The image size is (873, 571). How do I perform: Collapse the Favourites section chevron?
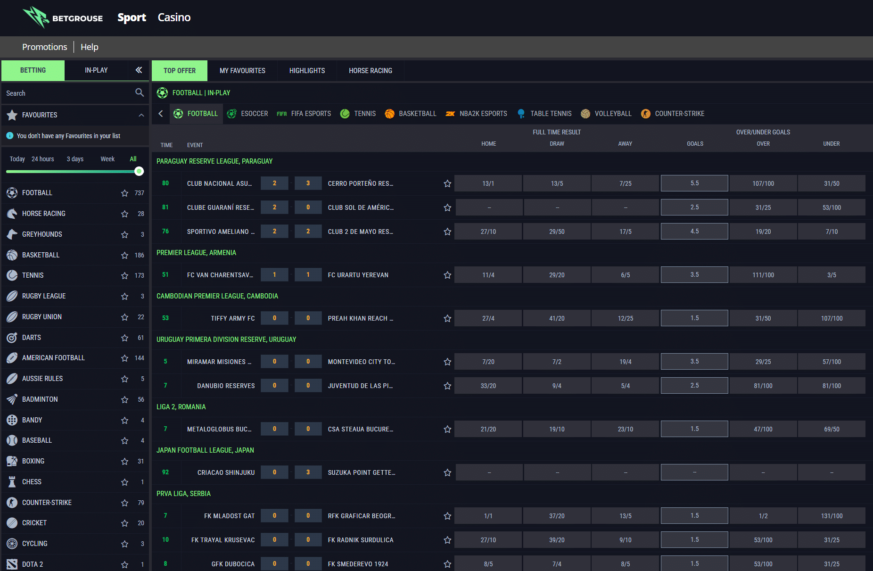tap(141, 115)
